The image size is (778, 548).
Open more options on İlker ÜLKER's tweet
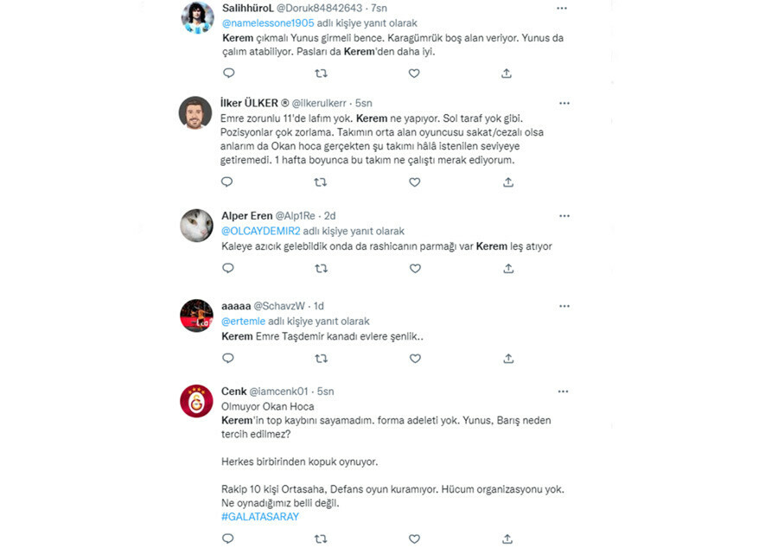pyautogui.click(x=564, y=103)
